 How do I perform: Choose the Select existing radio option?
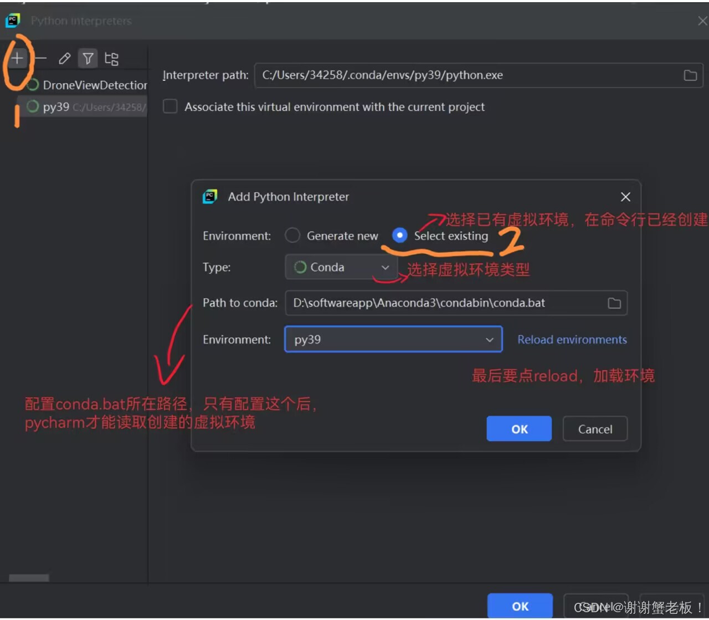click(399, 235)
